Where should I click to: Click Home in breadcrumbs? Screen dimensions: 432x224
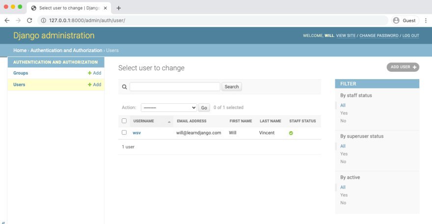20,51
